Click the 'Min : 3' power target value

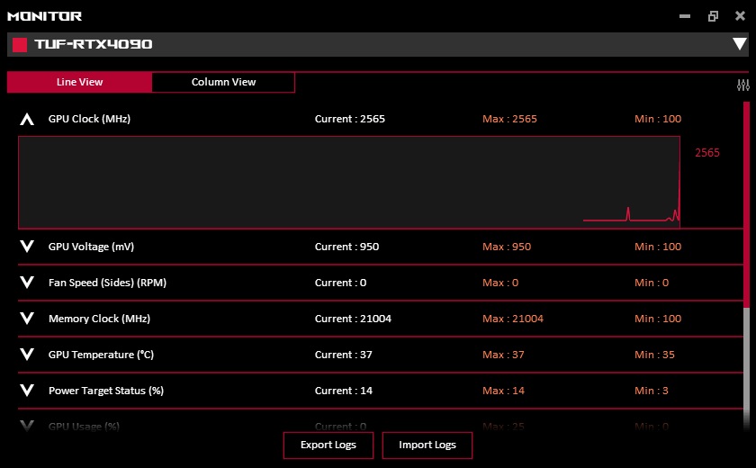(x=652, y=391)
